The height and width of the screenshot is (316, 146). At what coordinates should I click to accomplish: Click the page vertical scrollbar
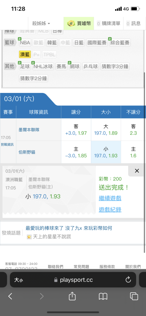[x=145, y=162]
